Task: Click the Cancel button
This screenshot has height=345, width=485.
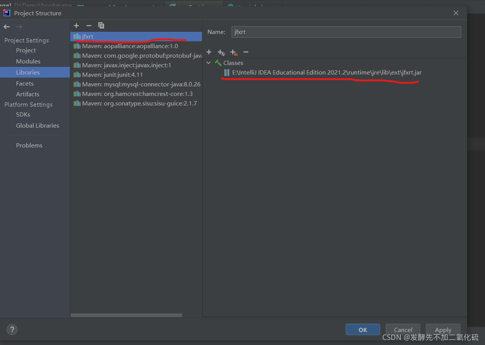Action: tap(403, 330)
